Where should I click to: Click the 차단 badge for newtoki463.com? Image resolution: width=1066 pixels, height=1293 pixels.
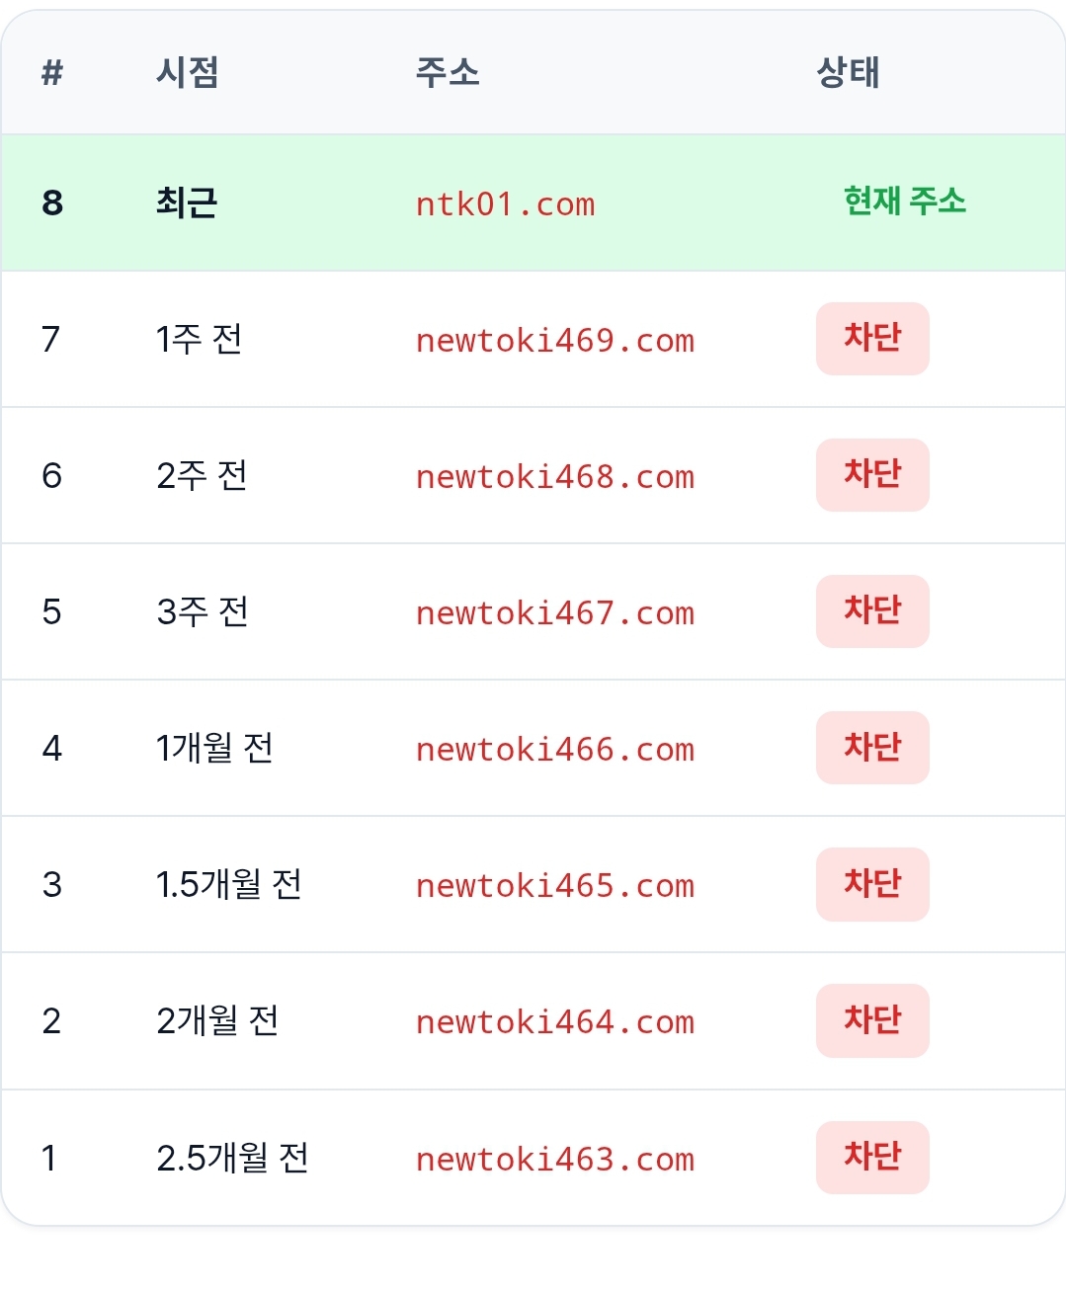(872, 1158)
